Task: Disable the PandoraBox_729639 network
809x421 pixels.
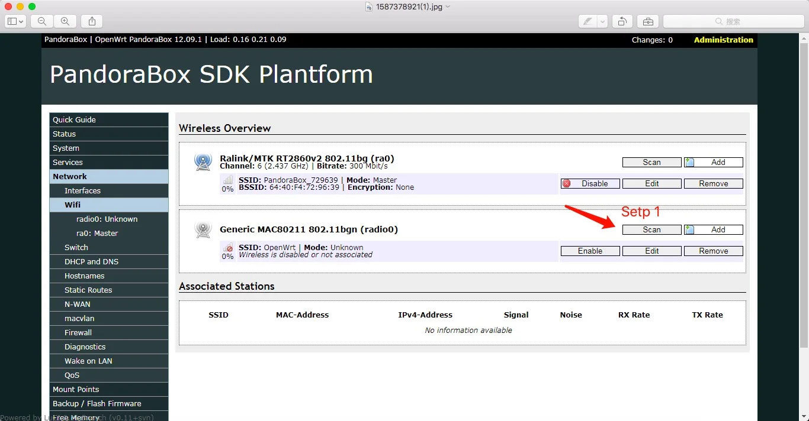Action: click(x=590, y=183)
